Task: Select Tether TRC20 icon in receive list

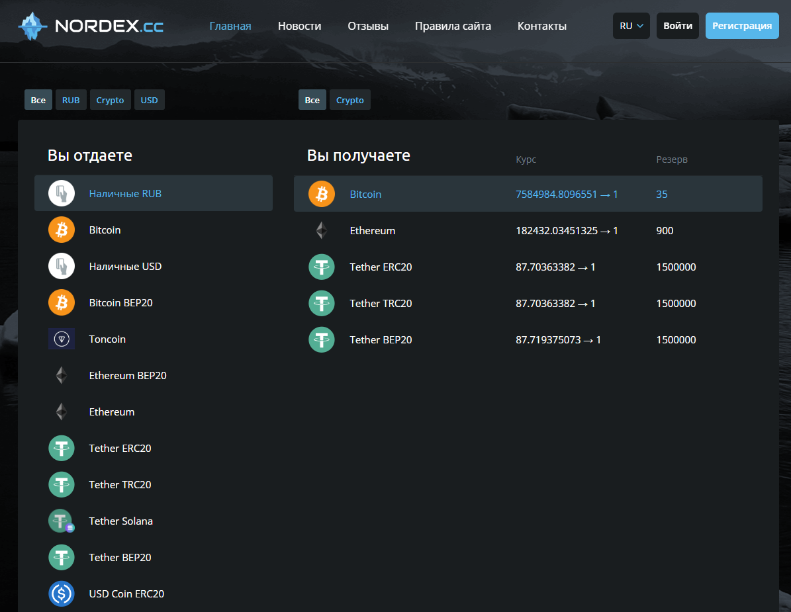Action: (x=322, y=304)
